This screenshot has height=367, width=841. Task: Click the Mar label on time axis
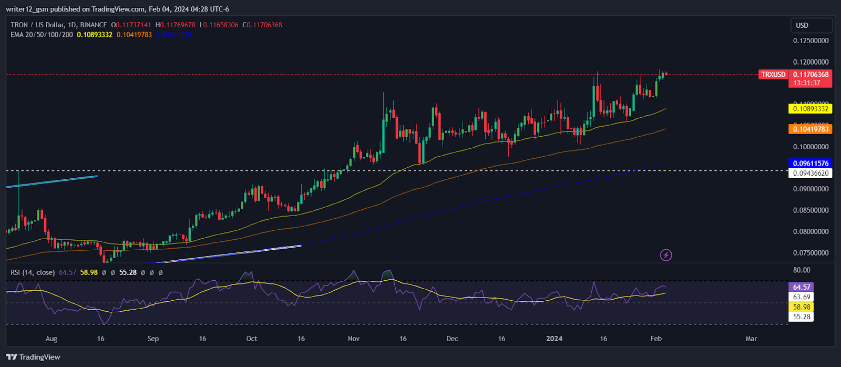point(751,339)
